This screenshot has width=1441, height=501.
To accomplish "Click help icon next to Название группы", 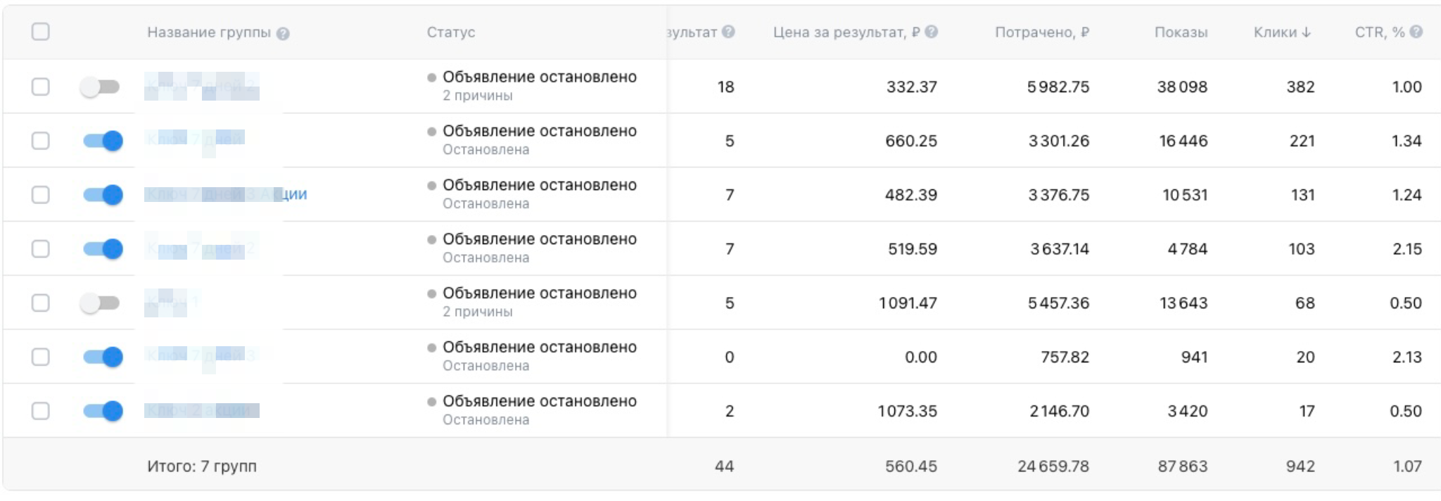I will (x=283, y=34).
